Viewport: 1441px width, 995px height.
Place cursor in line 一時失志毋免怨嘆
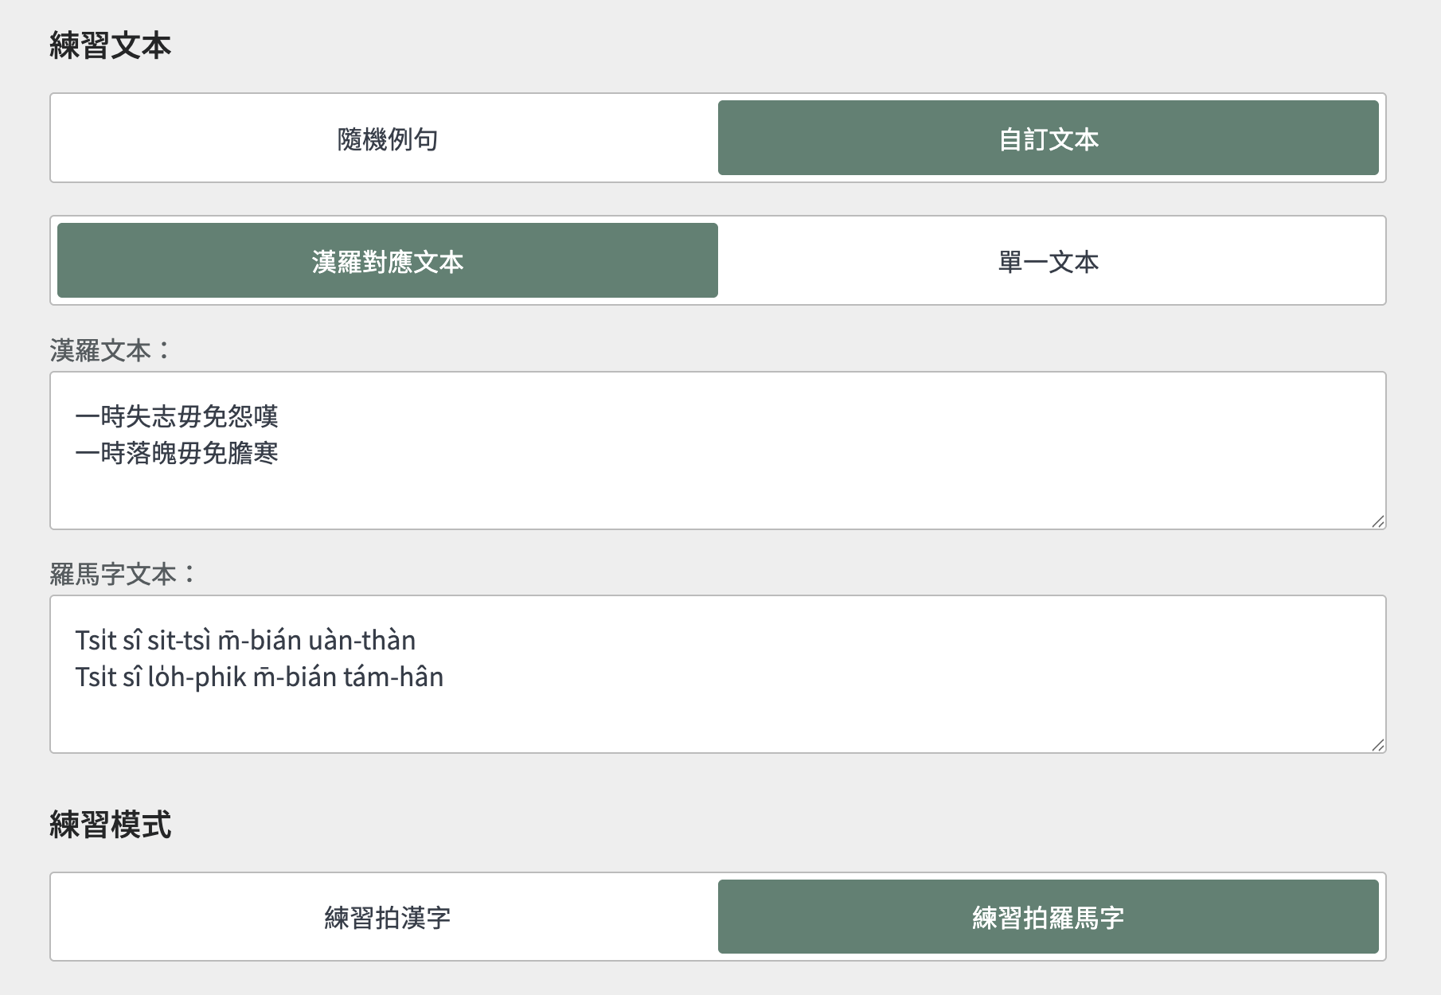click(x=177, y=416)
